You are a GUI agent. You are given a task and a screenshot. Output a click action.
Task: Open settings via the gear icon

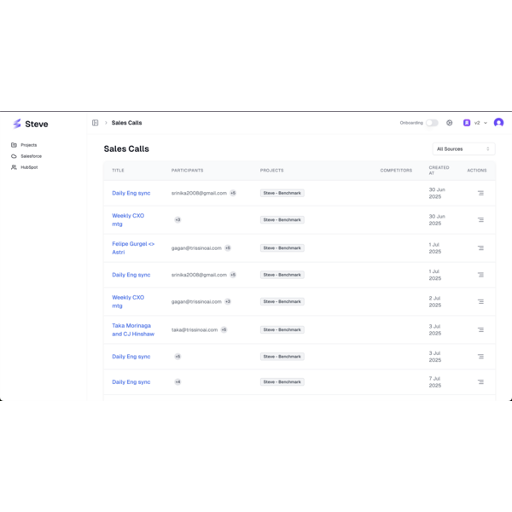450,123
